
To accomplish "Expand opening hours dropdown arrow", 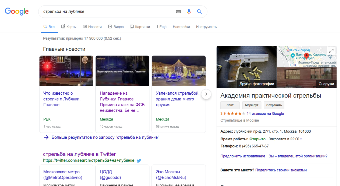I will tap(301, 139).
